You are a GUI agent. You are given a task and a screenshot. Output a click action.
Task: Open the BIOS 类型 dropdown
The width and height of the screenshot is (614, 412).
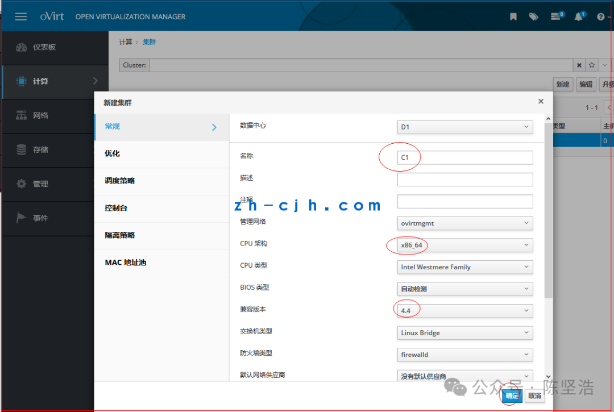coord(465,289)
